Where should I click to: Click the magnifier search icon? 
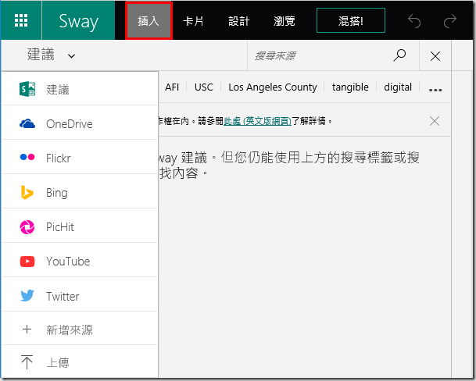(399, 55)
